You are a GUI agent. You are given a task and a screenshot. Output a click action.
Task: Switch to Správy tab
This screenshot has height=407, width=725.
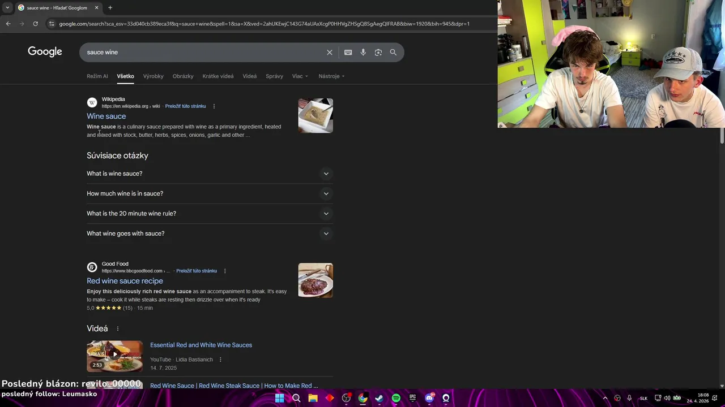pyautogui.click(x=274, y=76)
